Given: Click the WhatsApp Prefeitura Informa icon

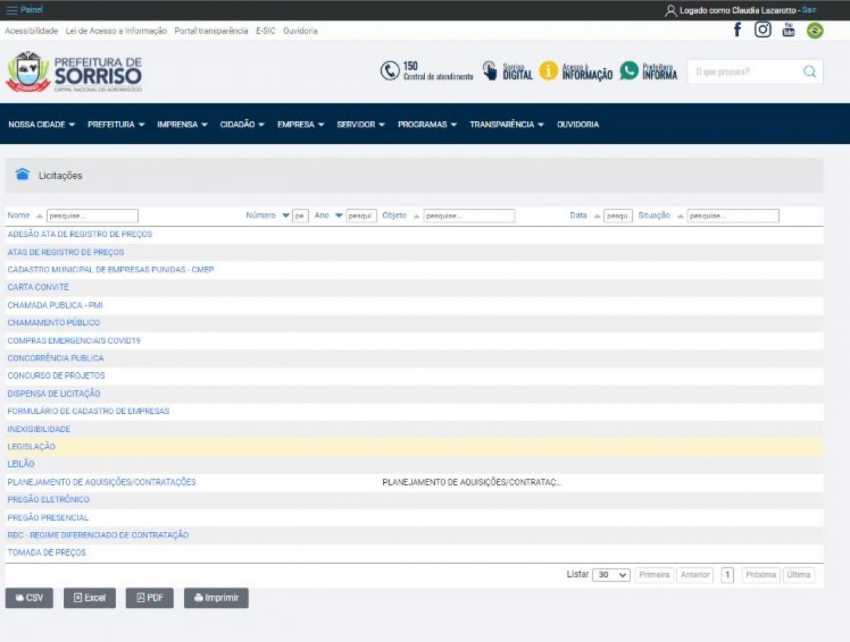Looking at the screenshot, I should (629, 70).
